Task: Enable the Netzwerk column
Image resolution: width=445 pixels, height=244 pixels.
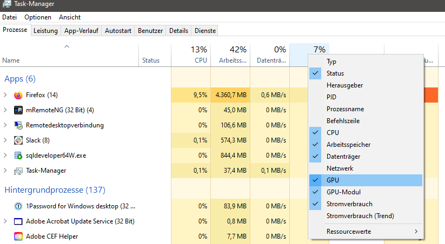Action: (340, 168)
